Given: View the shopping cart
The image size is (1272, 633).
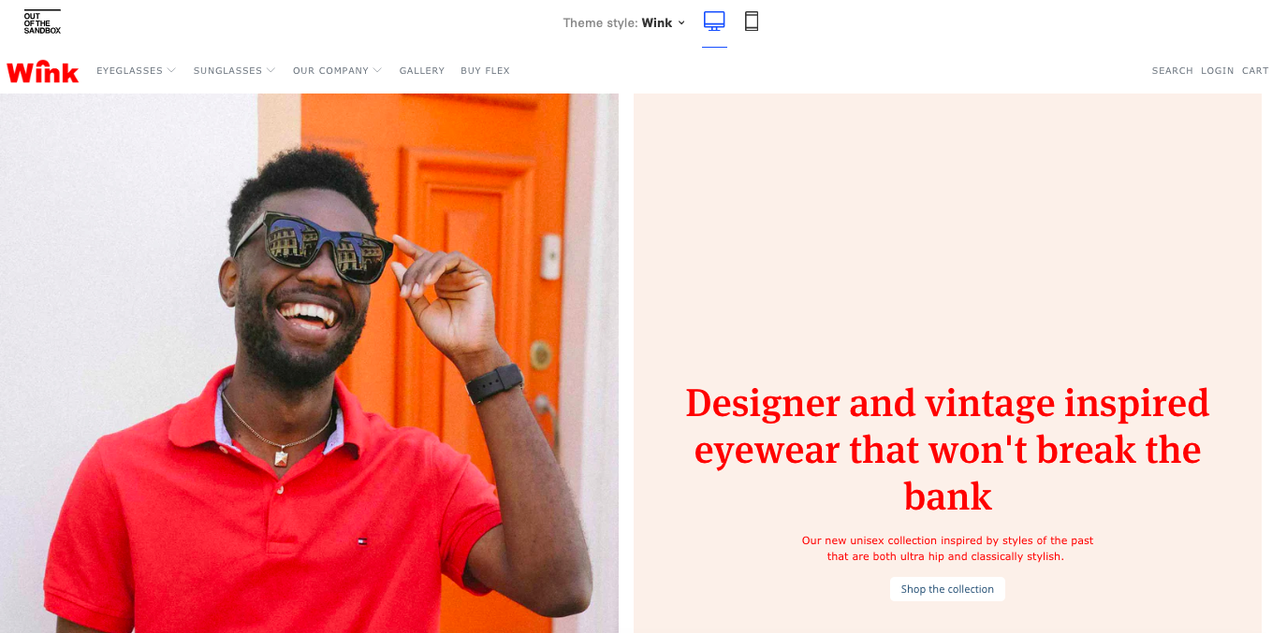Looking at the screenshot, I should click(1255, 70).
